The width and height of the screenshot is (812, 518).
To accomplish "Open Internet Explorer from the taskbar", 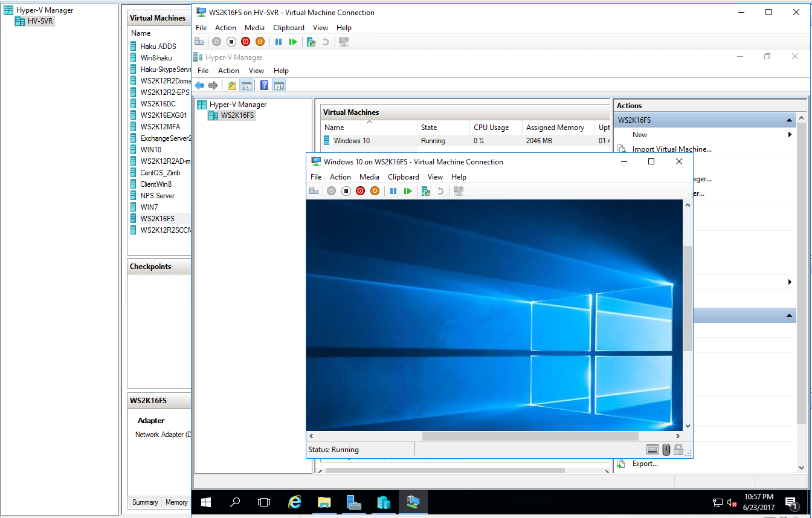I will tap(295, 502).
